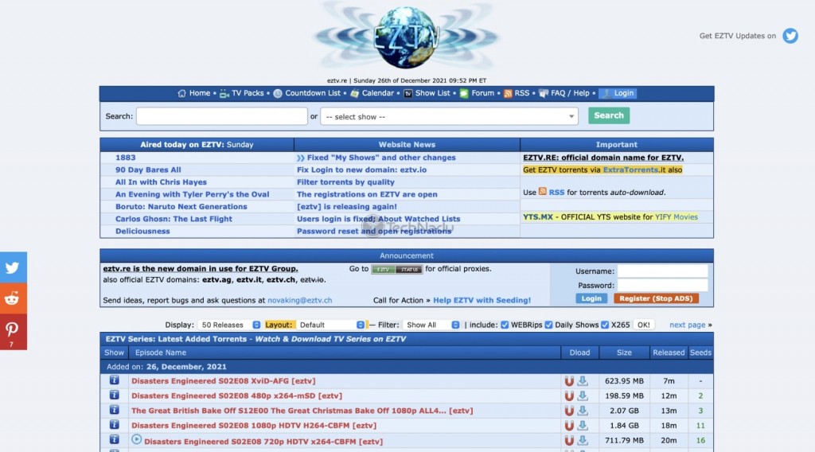Open info for Disasters Engineered 480p x264-mSD
The width and height of the screenshot is (815, 452).
115,395
